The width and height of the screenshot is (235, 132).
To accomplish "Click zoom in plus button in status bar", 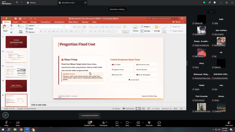I will click(x=170, y=109).
